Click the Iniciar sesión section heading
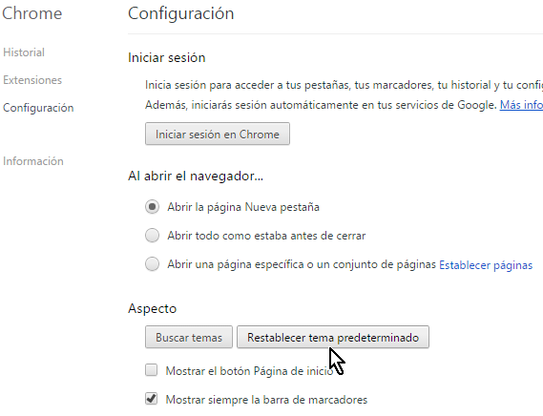 tap(167, 57)
